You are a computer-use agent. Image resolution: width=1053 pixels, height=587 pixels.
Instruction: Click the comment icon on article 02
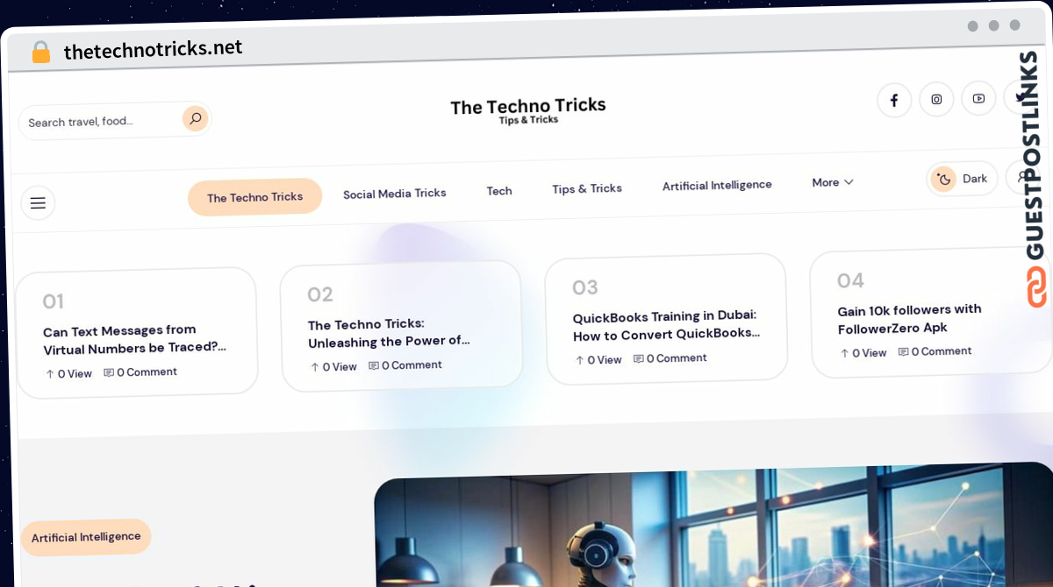[x=374, y=365]
